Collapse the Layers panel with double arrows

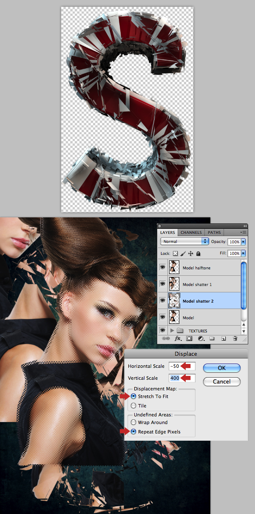coord(245,226)
